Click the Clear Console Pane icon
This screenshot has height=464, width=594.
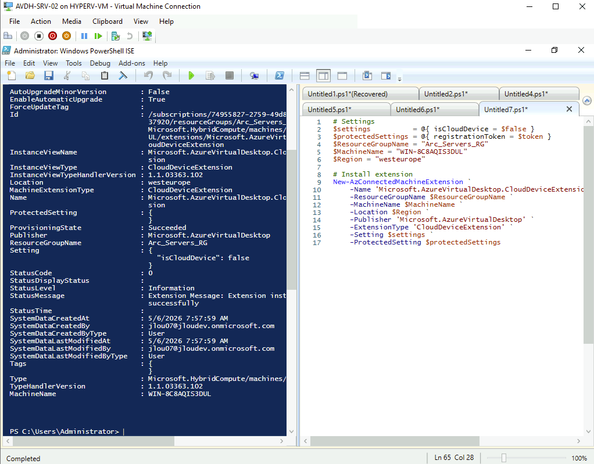[123, 75]
